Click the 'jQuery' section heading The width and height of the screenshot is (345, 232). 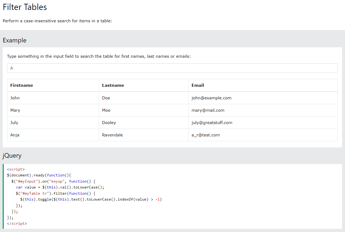click(12, 155)
